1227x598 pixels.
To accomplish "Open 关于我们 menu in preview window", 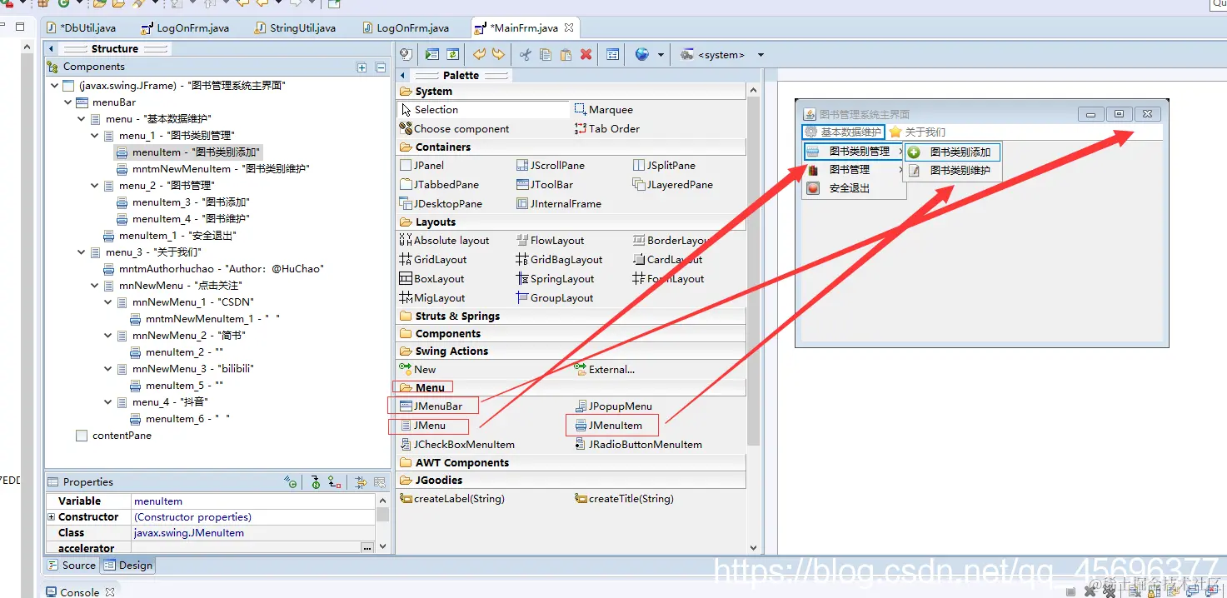I will 917,132.
